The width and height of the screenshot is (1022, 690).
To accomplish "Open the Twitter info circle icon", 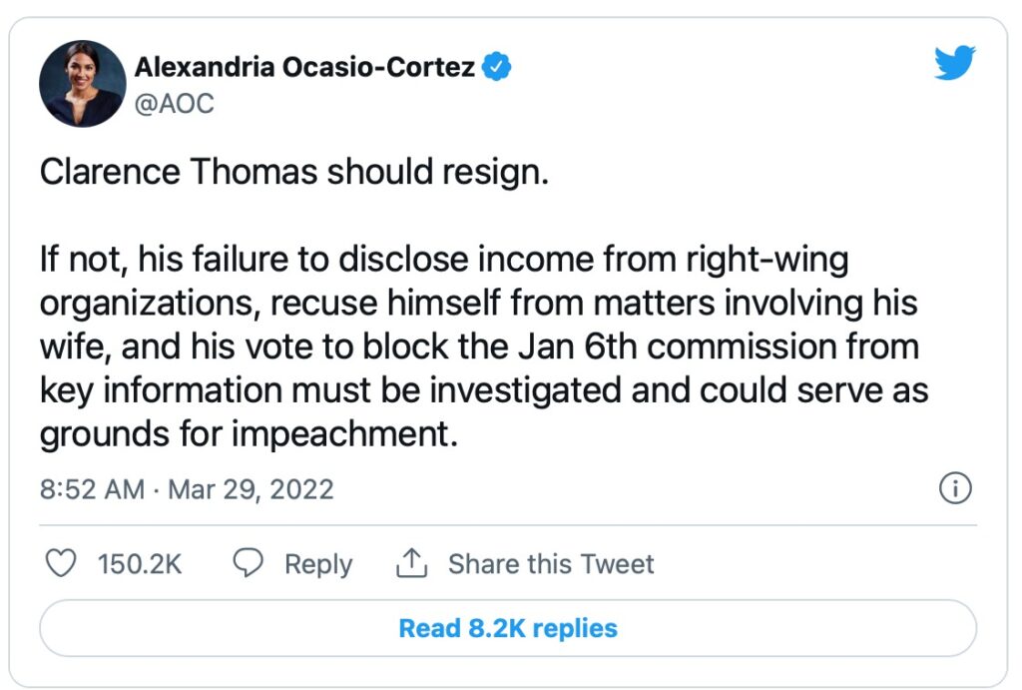I will coord(956,489).
